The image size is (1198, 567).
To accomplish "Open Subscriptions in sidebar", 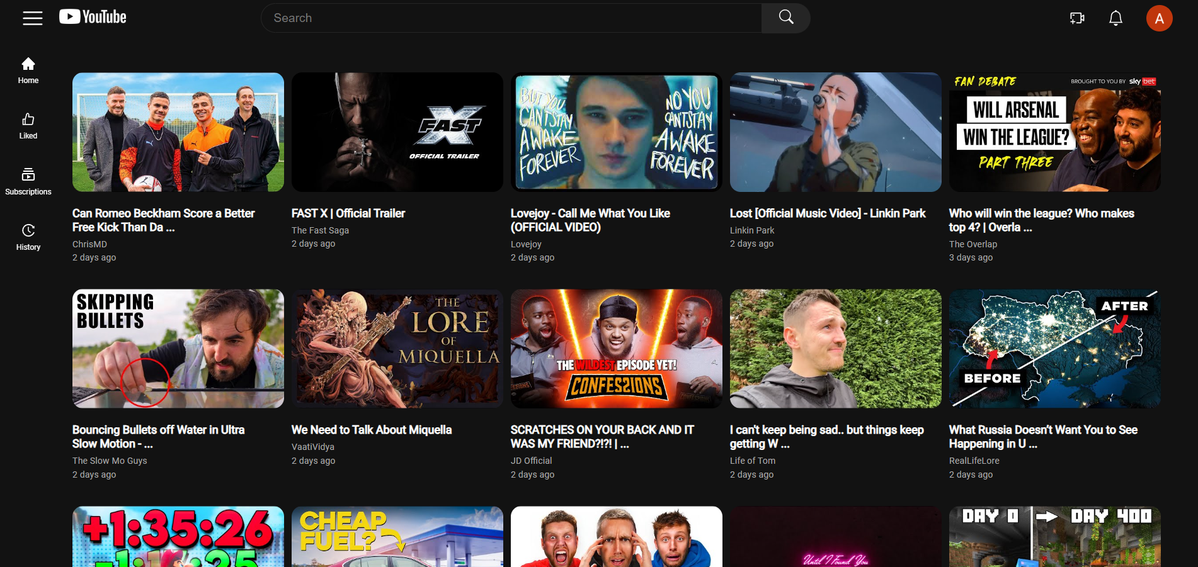I will [x=28, y=182].
